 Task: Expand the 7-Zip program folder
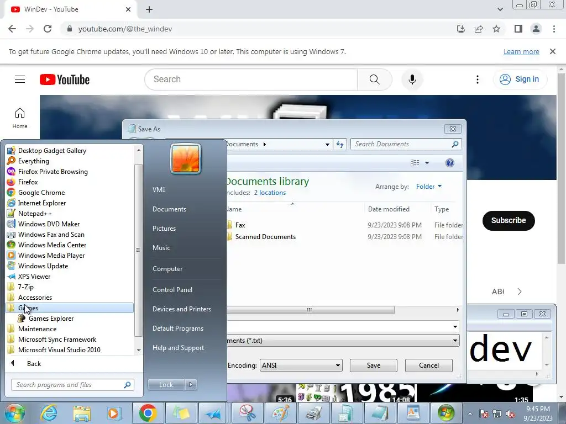25,287
